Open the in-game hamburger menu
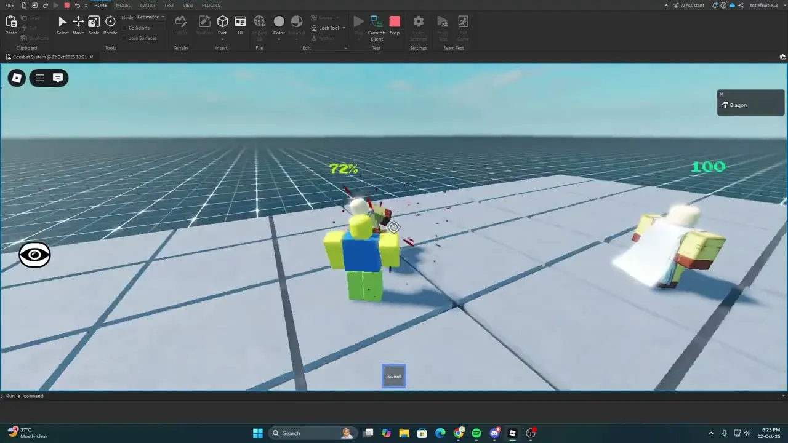Viewport: 788px width, 443px height. [39, 78]
